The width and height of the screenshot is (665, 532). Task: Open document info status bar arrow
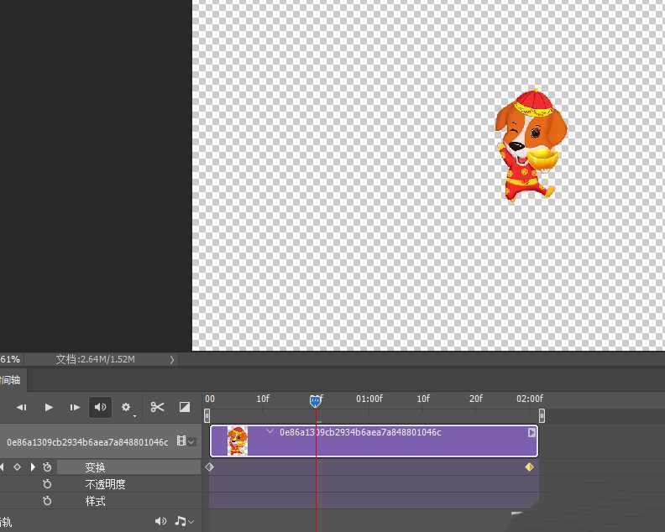(x=172, y=359)
